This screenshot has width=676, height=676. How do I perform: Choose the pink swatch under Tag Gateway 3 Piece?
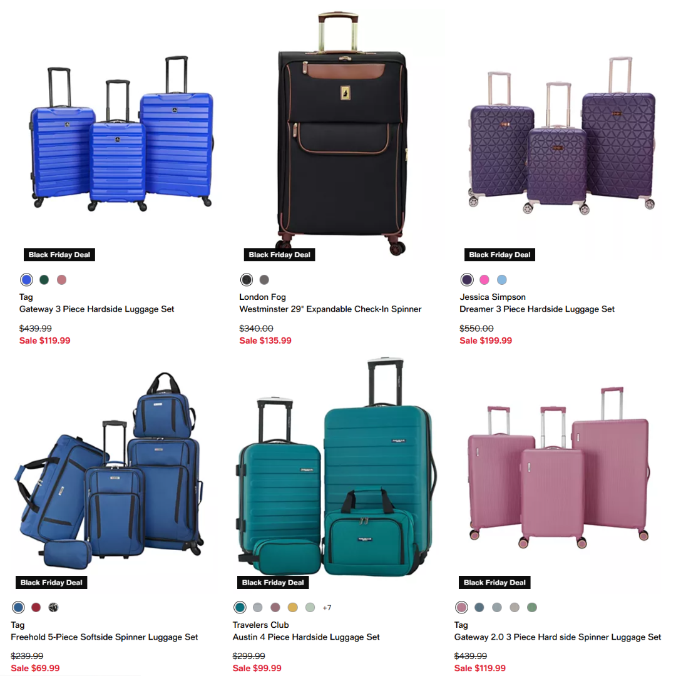pos(61,280)
